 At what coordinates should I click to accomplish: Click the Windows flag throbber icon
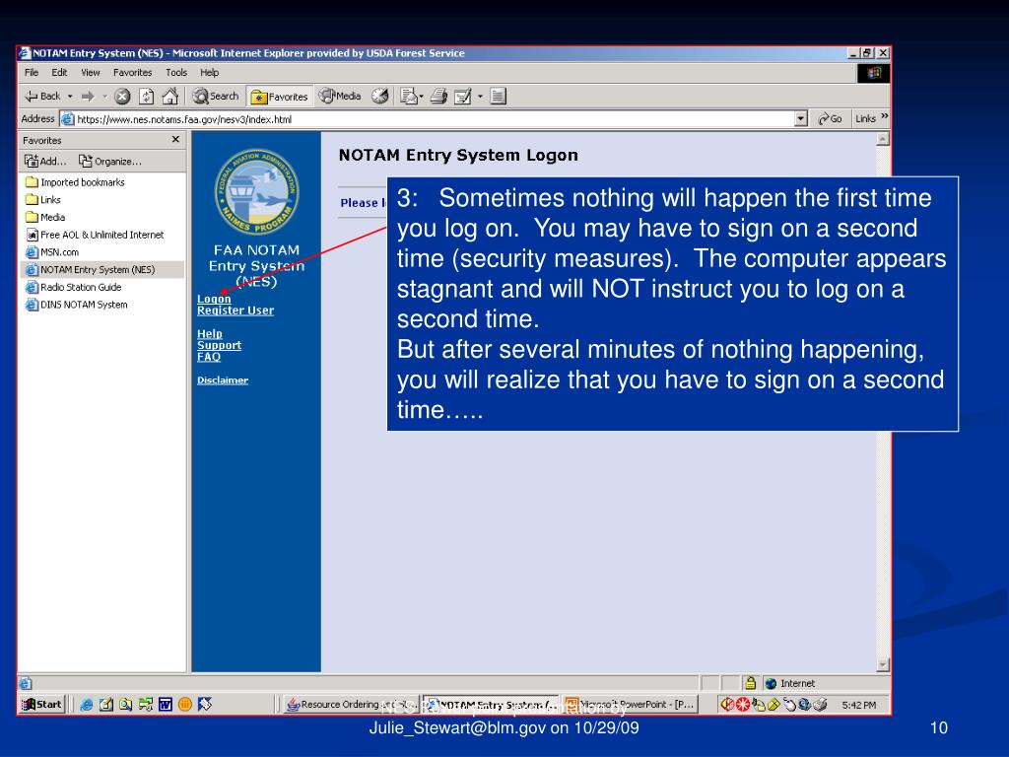874,73
